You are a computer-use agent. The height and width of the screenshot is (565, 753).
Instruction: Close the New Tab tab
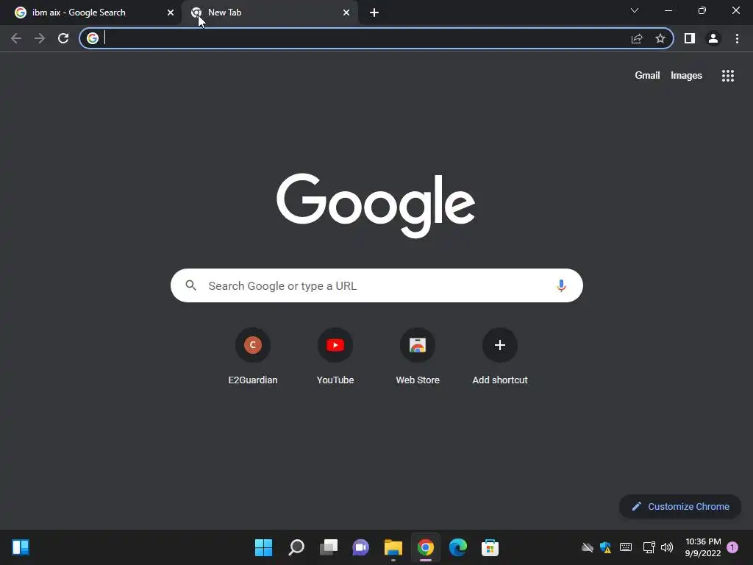pos(346,13)
